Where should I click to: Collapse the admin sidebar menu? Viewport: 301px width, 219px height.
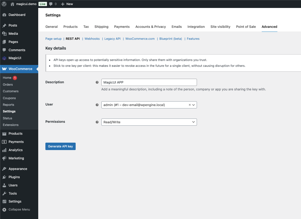point(16,209)
